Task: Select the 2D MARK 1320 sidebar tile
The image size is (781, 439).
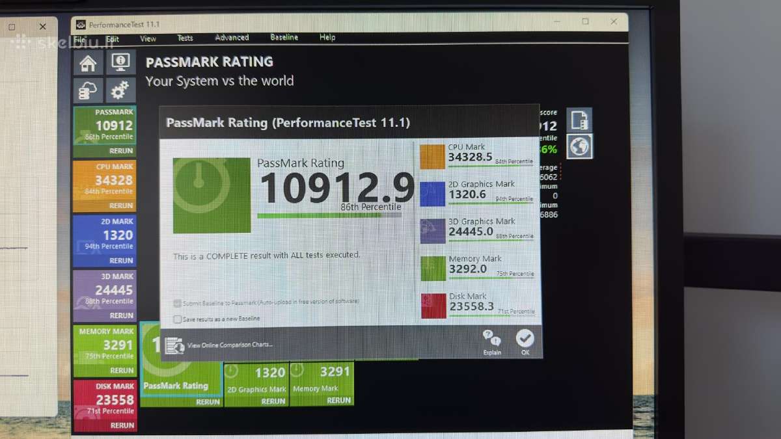Action: click(105, 241)
